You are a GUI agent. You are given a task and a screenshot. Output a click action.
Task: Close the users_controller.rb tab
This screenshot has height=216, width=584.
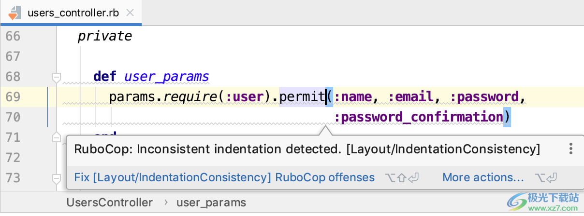[130, 13]
